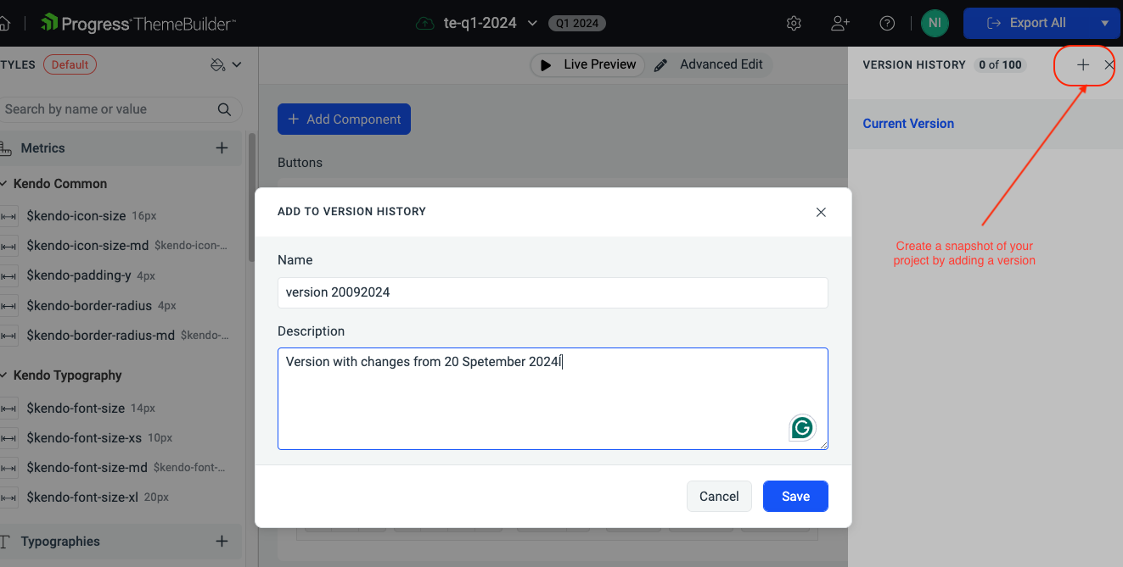This screenshot has height=567, width=1123.
Task: Switch to Advanced Edit mode
Action: coord(710,64)
